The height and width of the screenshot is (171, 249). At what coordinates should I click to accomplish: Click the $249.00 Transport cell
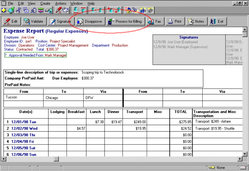click(135, 122)
